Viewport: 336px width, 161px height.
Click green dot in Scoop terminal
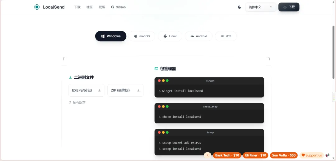pyautogui.click(x=167, y=132)
